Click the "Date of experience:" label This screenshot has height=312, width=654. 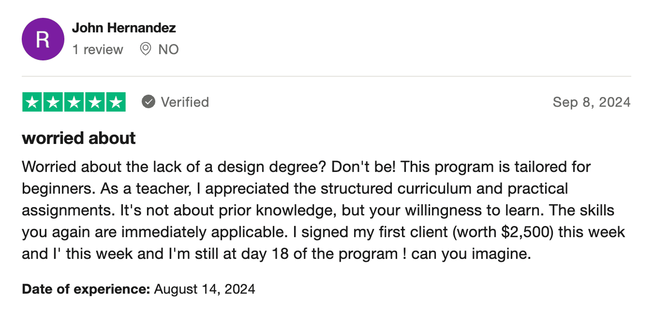[86, 289]
